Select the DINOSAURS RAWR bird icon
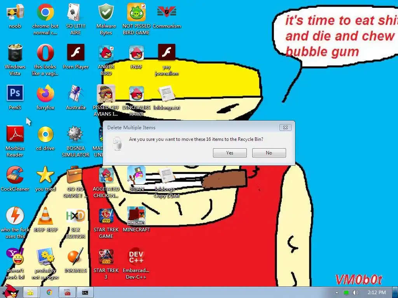Screen dimensions: 398x298 pos(136,94)
